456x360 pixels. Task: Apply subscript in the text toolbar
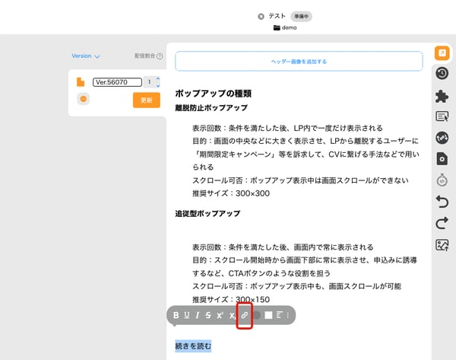(x=232, y=315)
